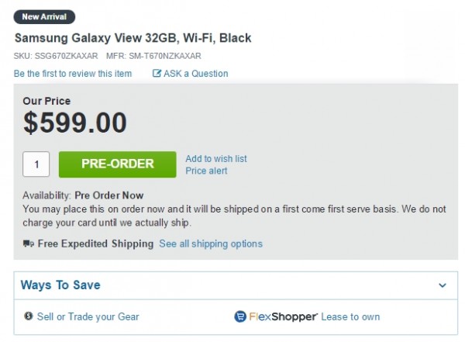Screen dimensions: 465x342
Task: Click the Samsung Galaxy View product title
Action: [133, 38]
